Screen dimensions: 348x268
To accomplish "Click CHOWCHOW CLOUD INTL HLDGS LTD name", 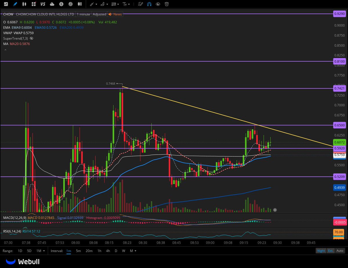I will (45, 14).
